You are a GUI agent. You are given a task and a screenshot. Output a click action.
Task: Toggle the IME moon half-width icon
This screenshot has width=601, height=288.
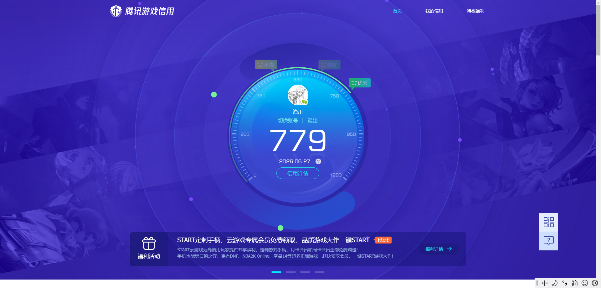555,283
